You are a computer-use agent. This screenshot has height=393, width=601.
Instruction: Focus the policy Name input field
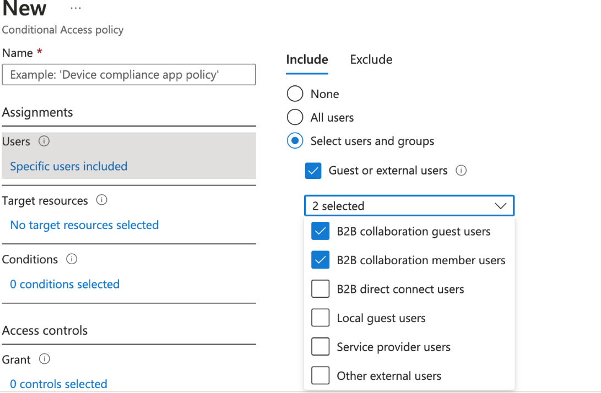pos(129,75)
